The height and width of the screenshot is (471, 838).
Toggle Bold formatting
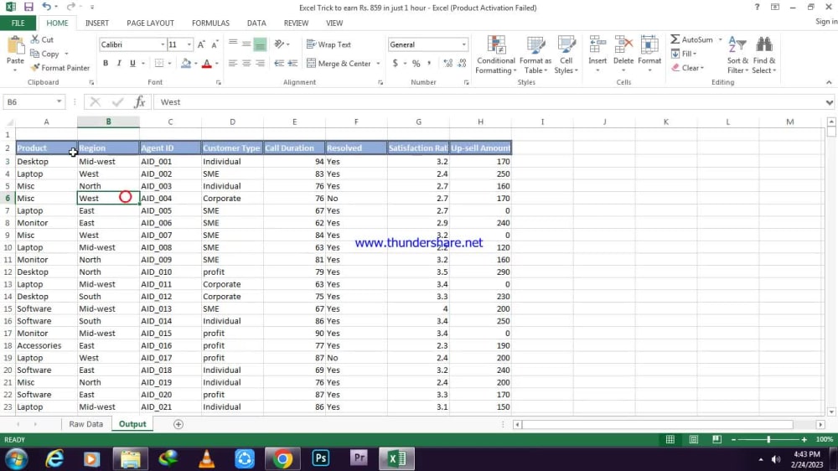point(106,64)
